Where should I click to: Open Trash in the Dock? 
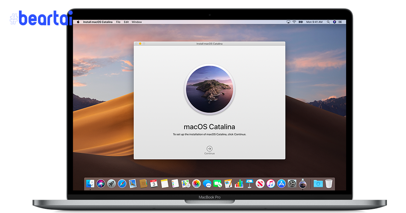click(x=329, y=184)
